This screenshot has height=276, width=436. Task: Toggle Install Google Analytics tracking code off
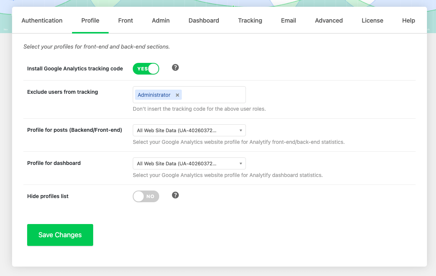pos(146,69)
